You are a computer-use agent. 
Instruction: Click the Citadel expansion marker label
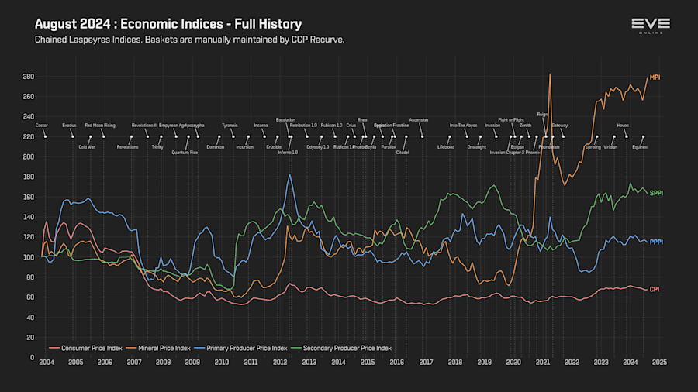click(403, 153)
